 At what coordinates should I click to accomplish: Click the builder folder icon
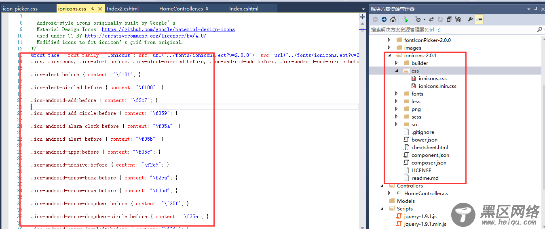[x=406, y=63]
